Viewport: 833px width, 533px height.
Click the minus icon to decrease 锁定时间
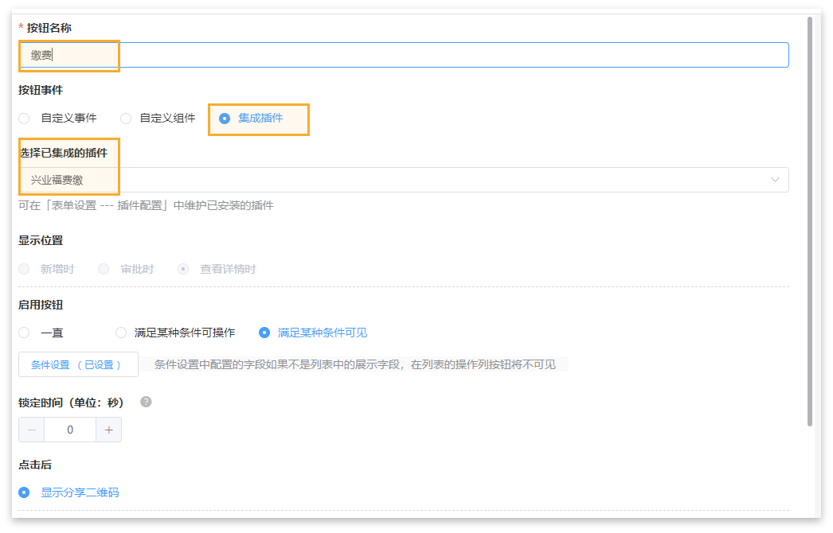pyautogui.click(x=31, y=430)
